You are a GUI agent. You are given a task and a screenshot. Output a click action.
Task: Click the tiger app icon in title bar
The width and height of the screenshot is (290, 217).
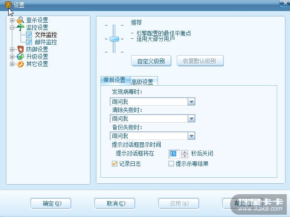(8, 5)
